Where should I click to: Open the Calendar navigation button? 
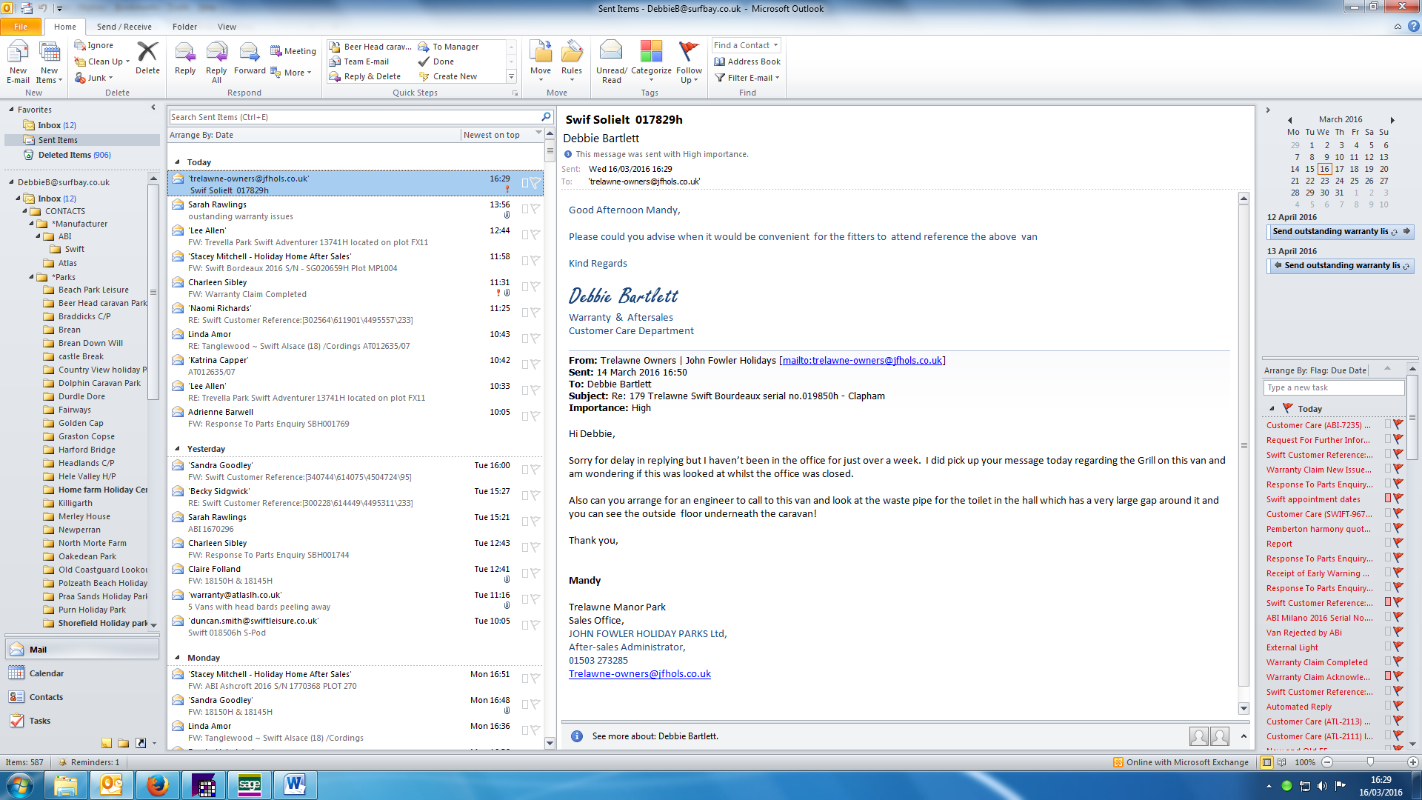point(46,673)
